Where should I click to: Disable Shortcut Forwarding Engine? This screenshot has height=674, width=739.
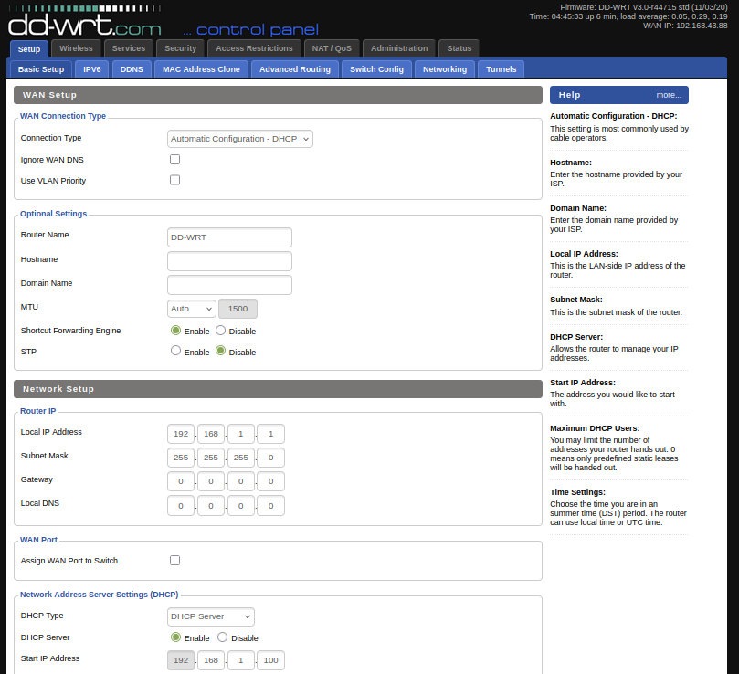click(x=220, y=331)
